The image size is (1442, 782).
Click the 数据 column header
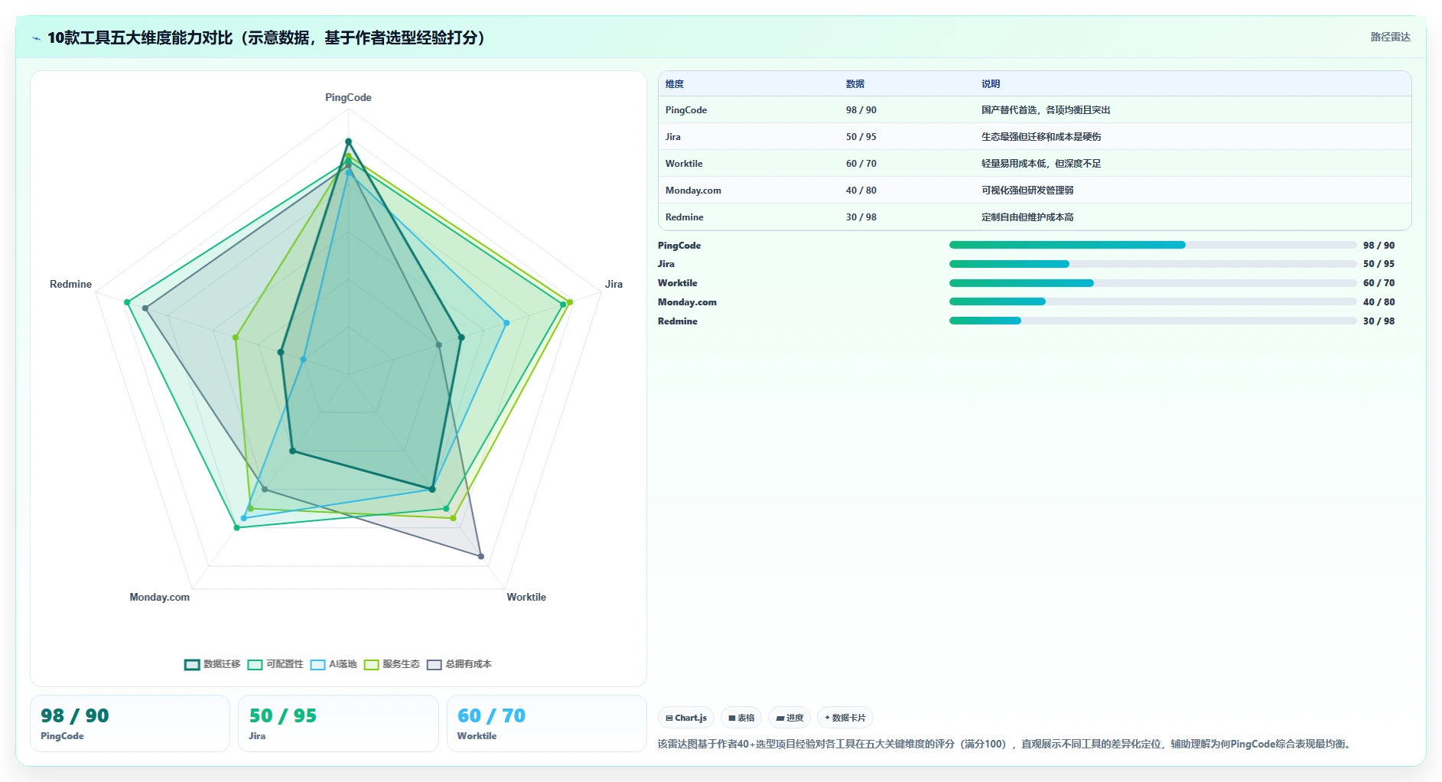(855, 84)
